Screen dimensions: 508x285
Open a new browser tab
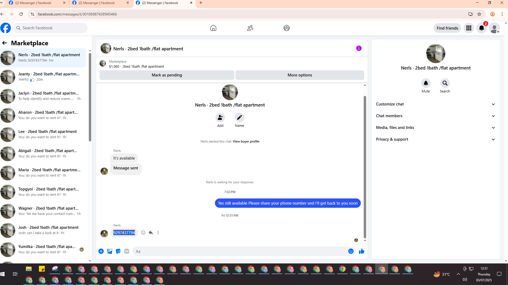[x=201, y=3]
